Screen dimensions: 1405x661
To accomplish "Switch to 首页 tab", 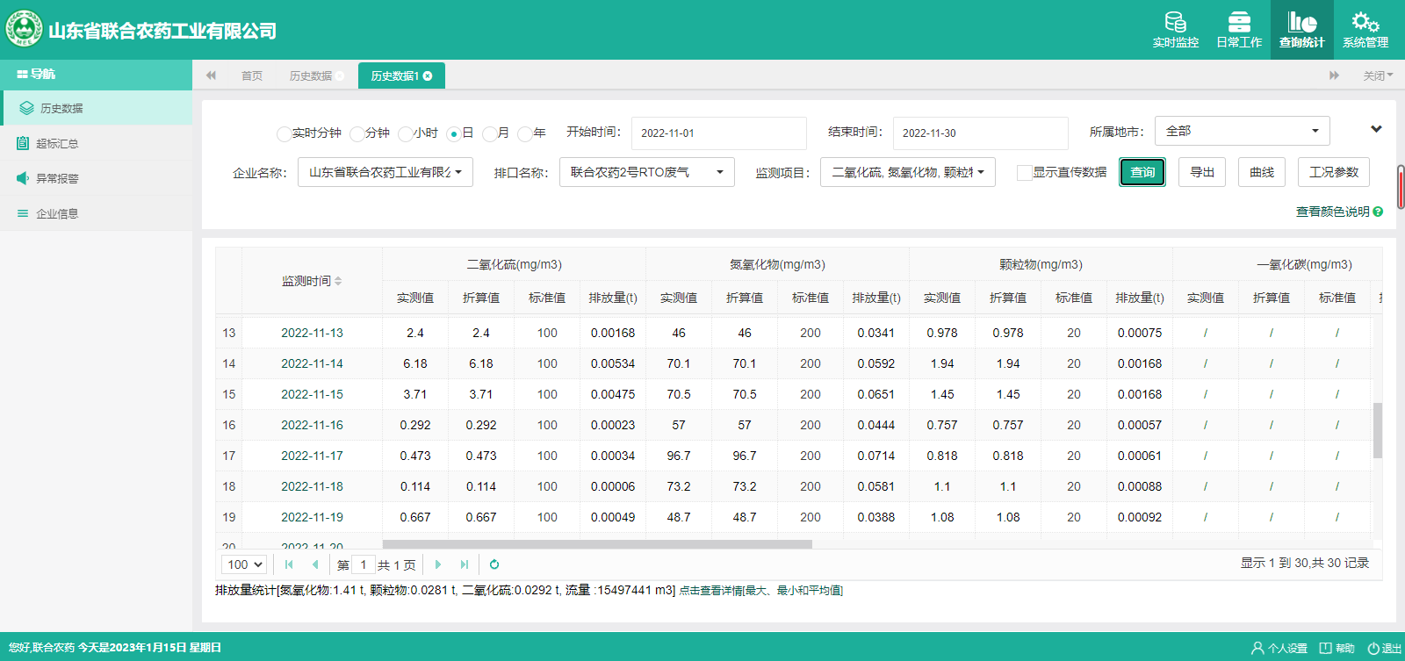I will point(252,76).
